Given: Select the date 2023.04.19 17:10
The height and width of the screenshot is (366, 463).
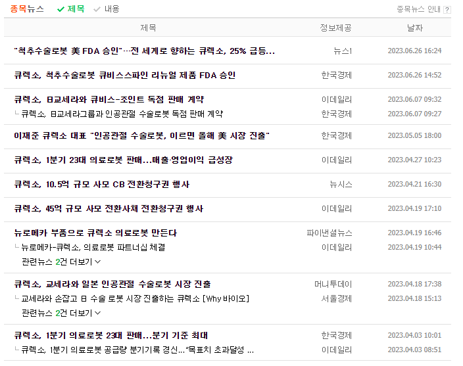Looking at the screenshot, I should tap(414, 208).
